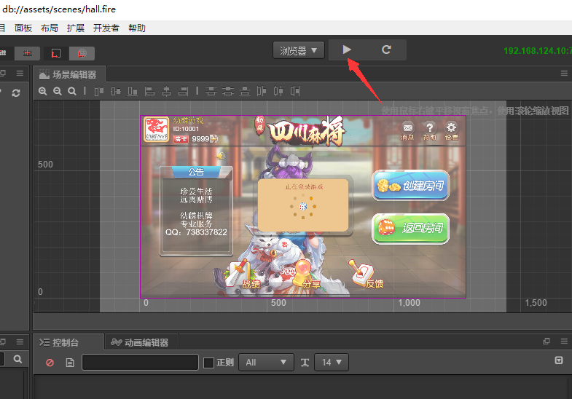572x399 pixels.
Task: Open console panel hamburger menu
Action: pos(564,341)
